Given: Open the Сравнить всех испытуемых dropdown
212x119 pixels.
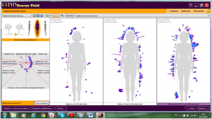Looking at the screenshot, I should (143, 16).
